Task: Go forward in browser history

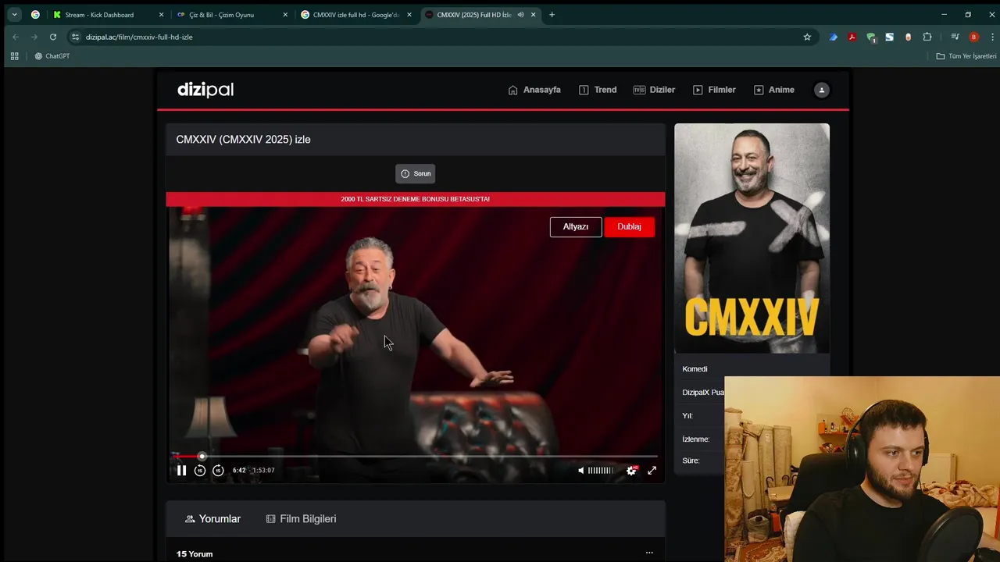Action: pyautogui.click(x=34, y=37)
